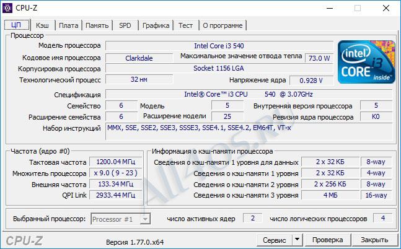The image size is (401, 249).
Task: Click the Intel Core i3 540 model field
Action: tap(219, 46)
